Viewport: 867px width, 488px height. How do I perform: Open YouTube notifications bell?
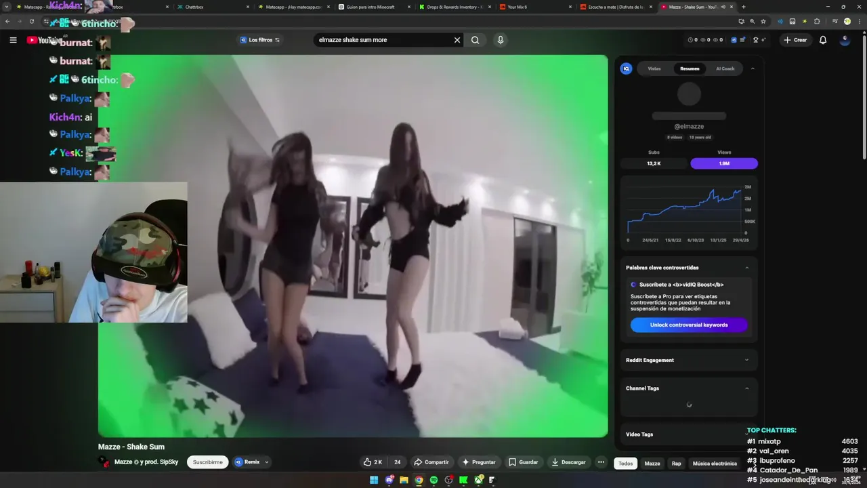[823, 40]
